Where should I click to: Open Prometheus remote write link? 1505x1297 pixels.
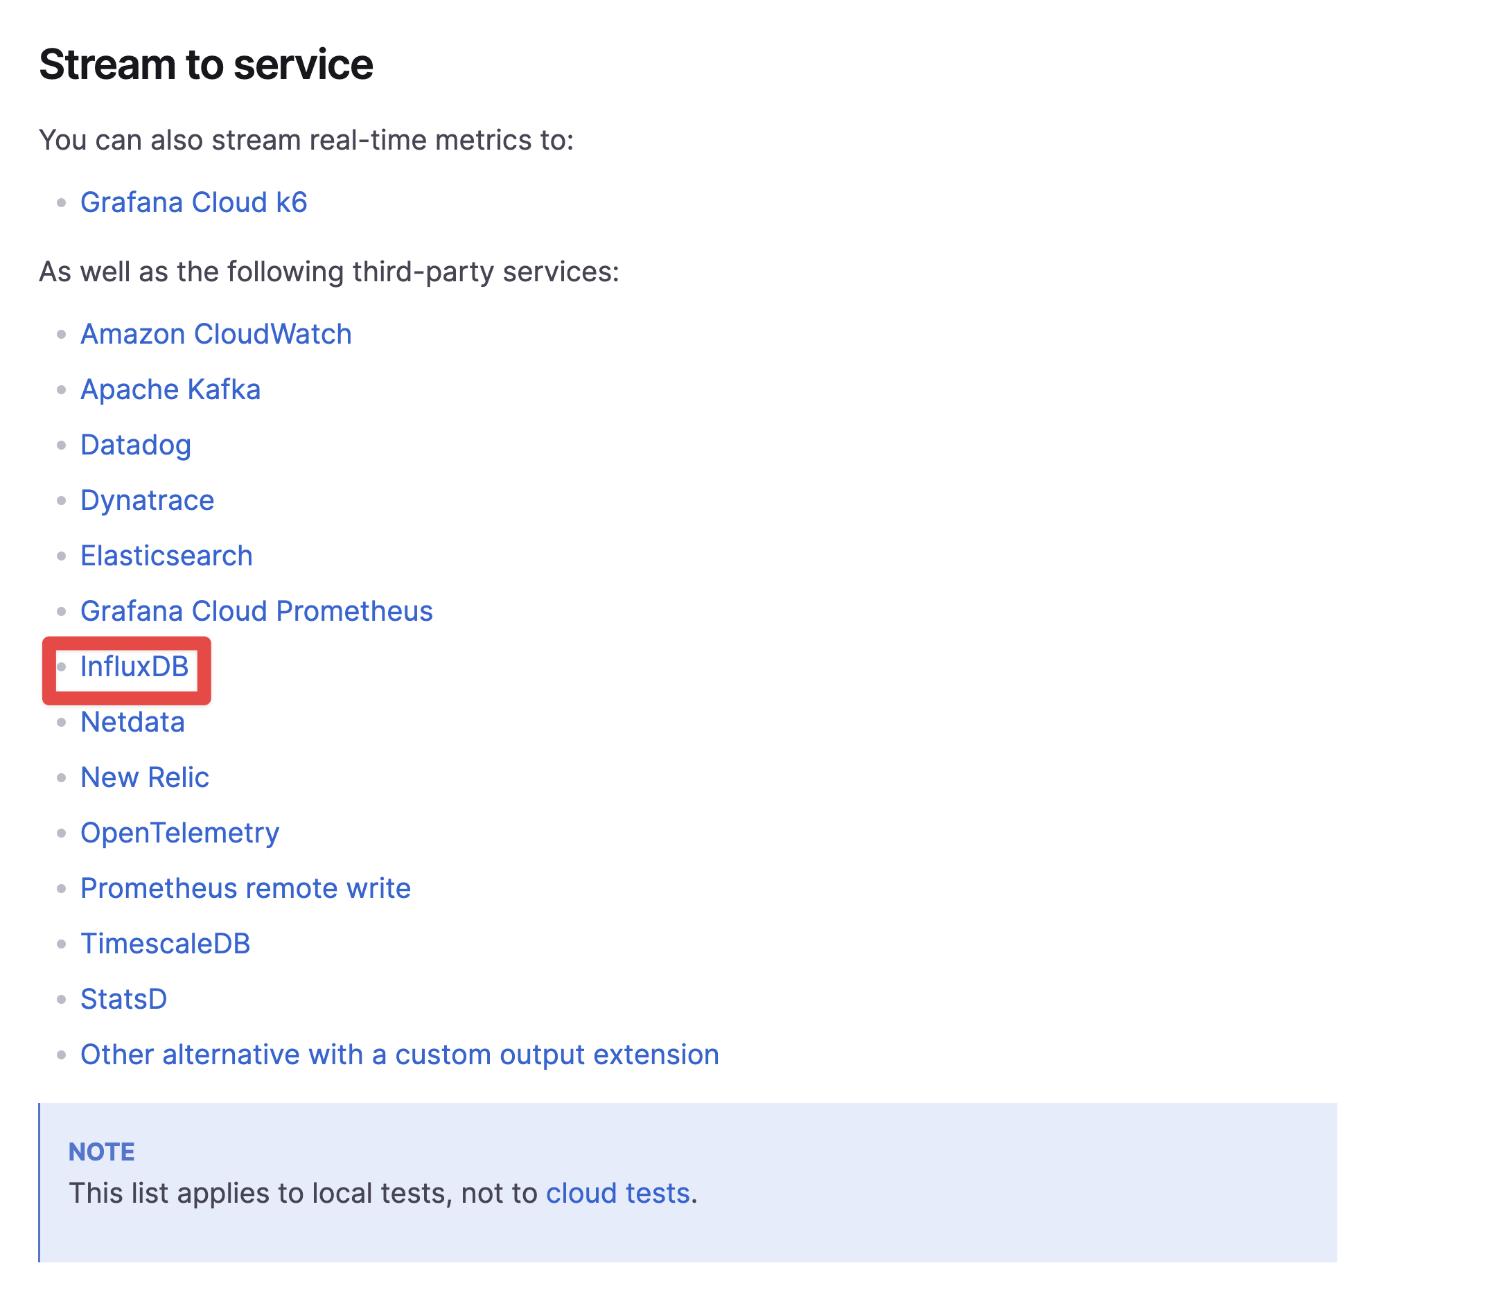click(245, 888)
